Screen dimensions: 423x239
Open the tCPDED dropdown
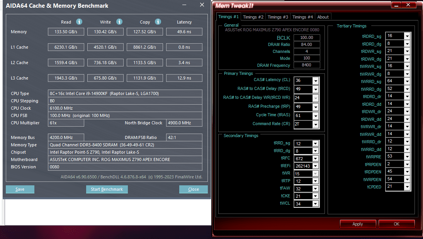tap(407, 186)
